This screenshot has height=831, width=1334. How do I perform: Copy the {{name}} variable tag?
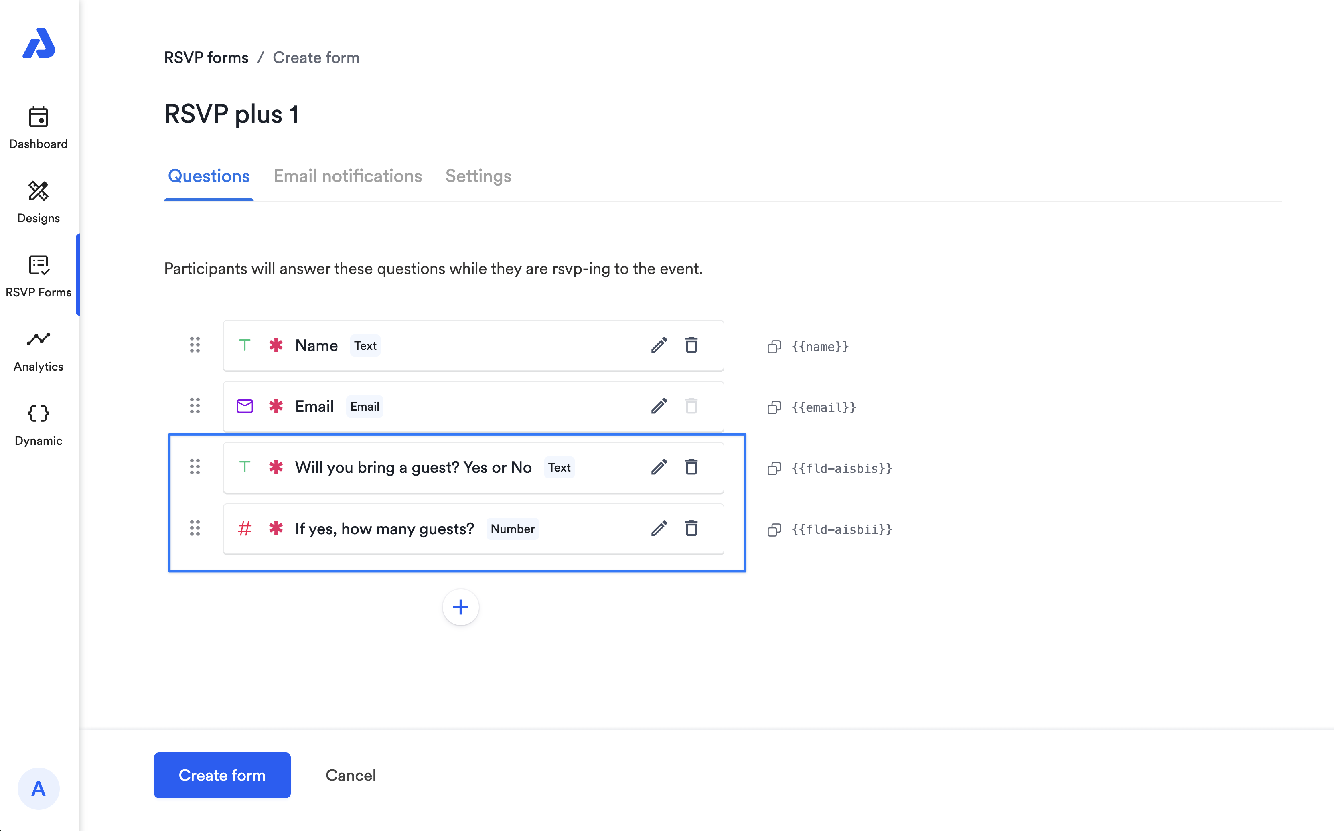(x=774, y=347)
